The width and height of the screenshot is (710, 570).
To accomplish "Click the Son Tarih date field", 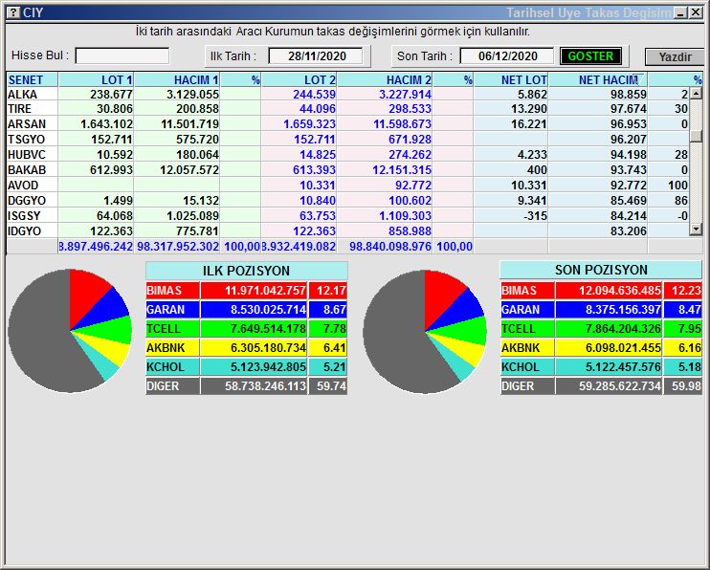I will pyautogui.click(x=507, y=56).
